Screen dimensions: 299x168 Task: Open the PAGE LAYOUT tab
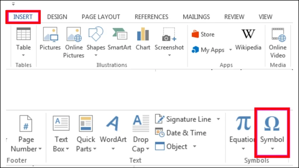(101, 17)
